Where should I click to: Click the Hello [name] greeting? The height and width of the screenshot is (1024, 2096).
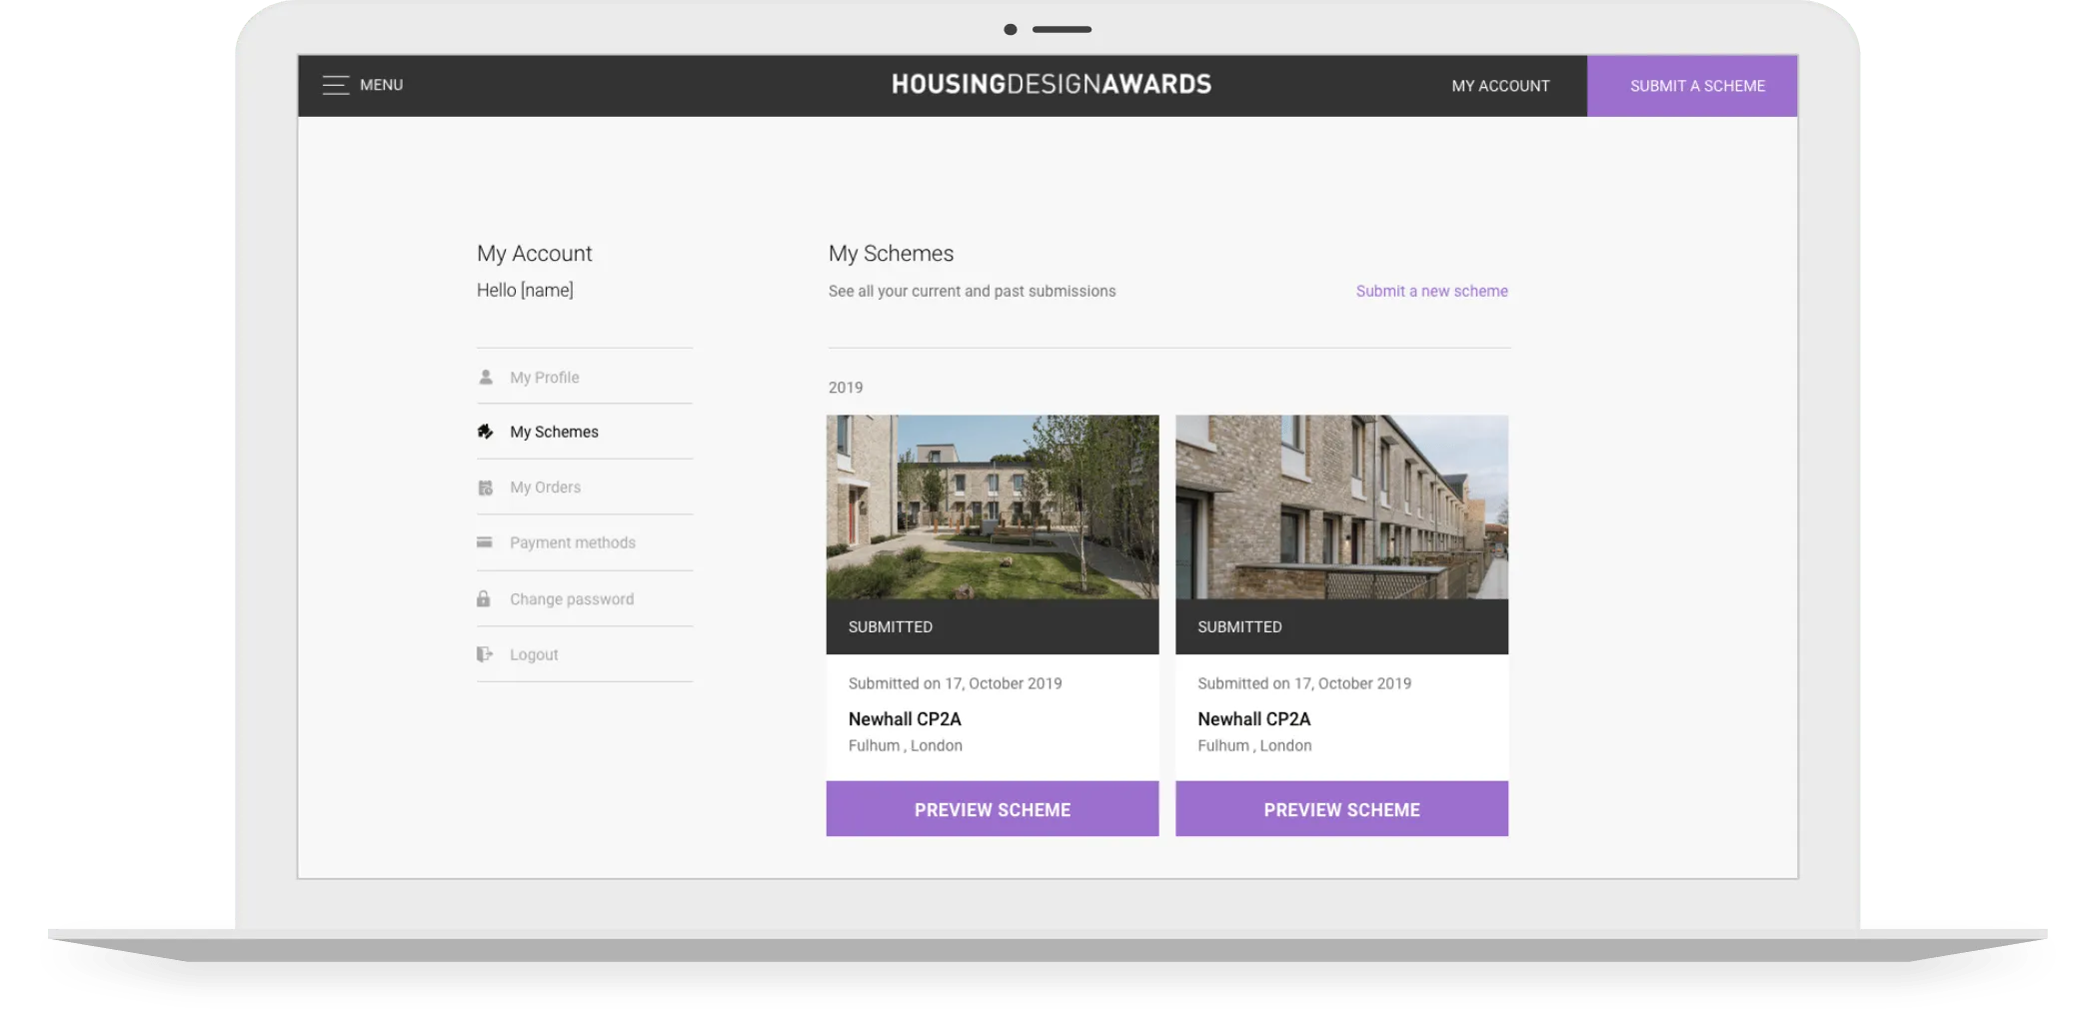(525, 291)
